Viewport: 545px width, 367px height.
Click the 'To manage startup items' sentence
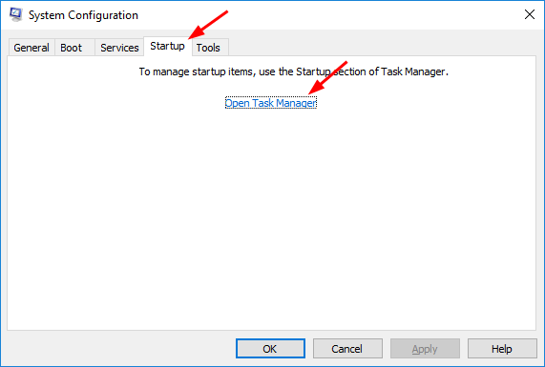294,71
